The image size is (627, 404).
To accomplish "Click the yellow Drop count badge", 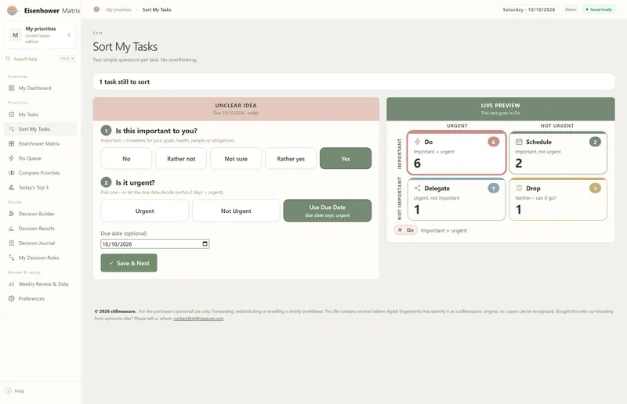I will click(x=595, y=188).
